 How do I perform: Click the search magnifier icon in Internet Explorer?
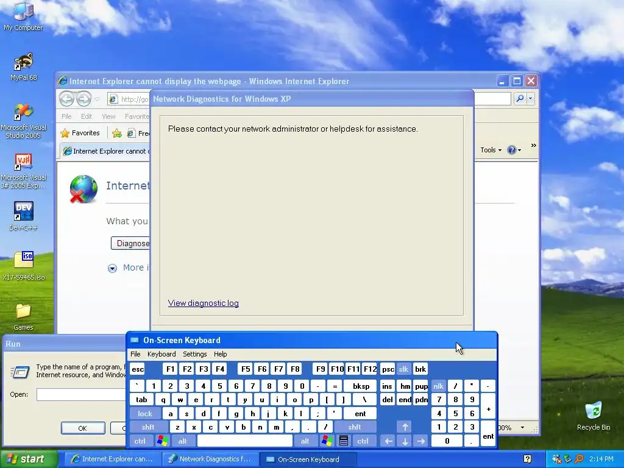coord(520,98)
